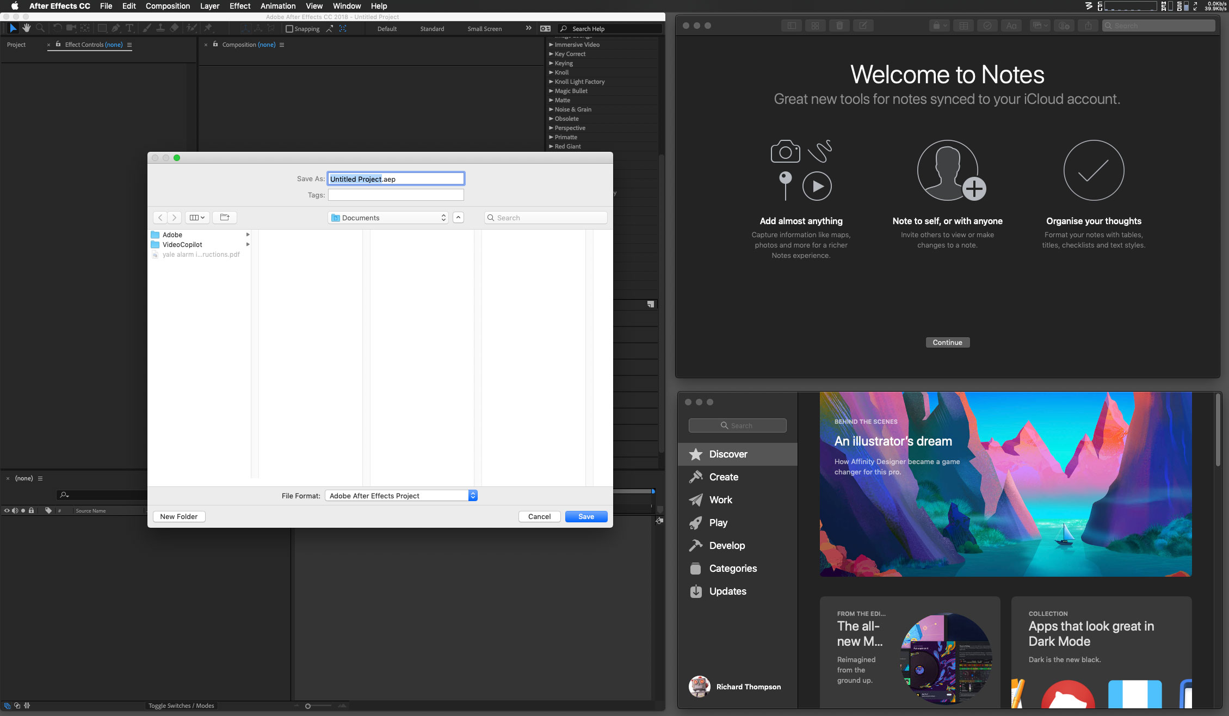
Task: Select the Rotation tool in After Effects toolbar
Action: click(x=57, y=28)
